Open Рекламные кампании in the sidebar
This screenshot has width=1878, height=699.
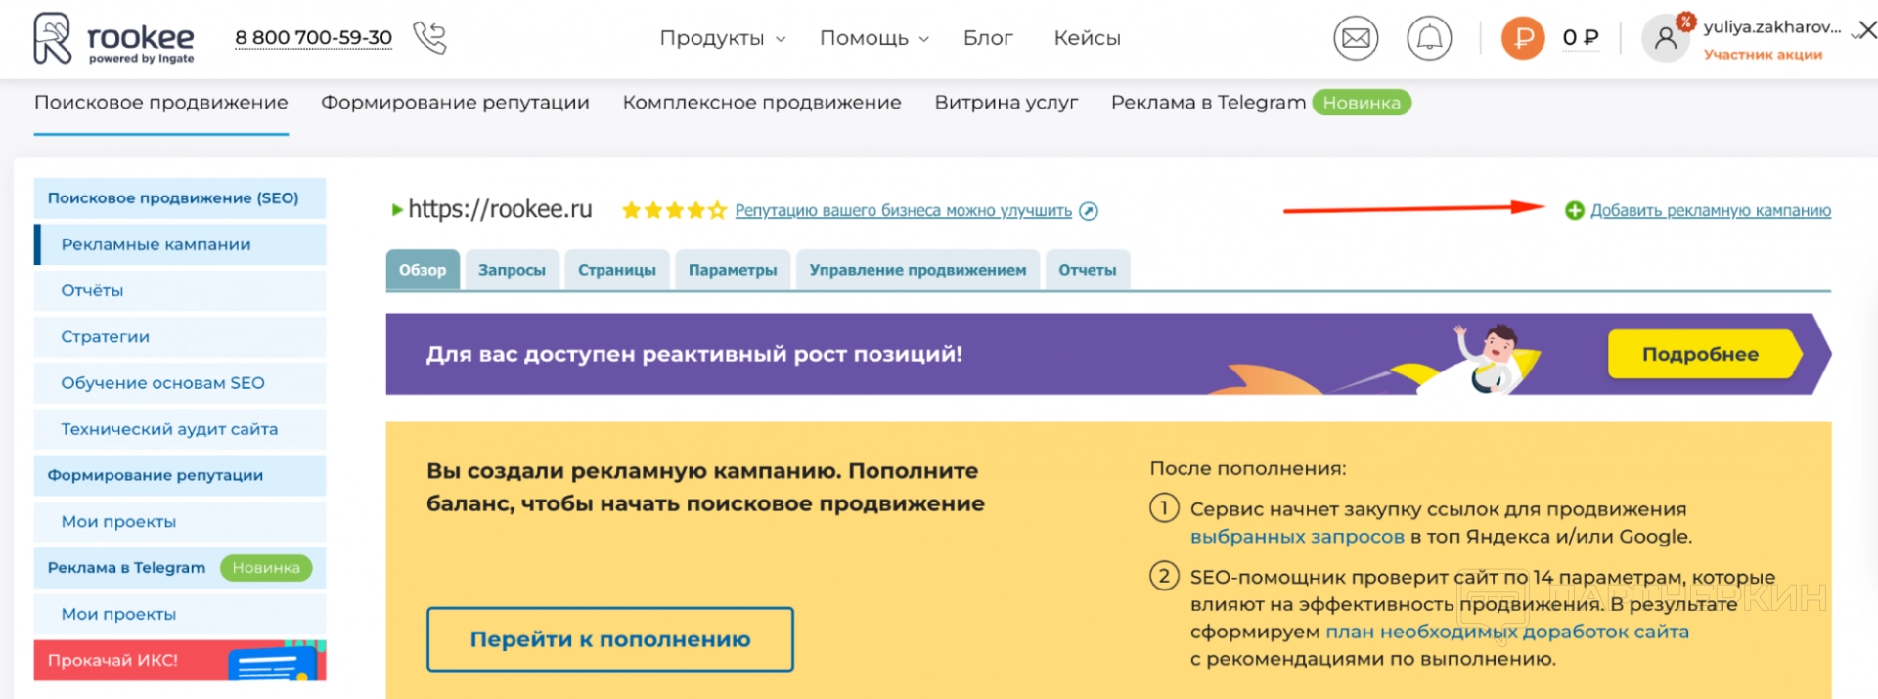[x=180, y=244]
